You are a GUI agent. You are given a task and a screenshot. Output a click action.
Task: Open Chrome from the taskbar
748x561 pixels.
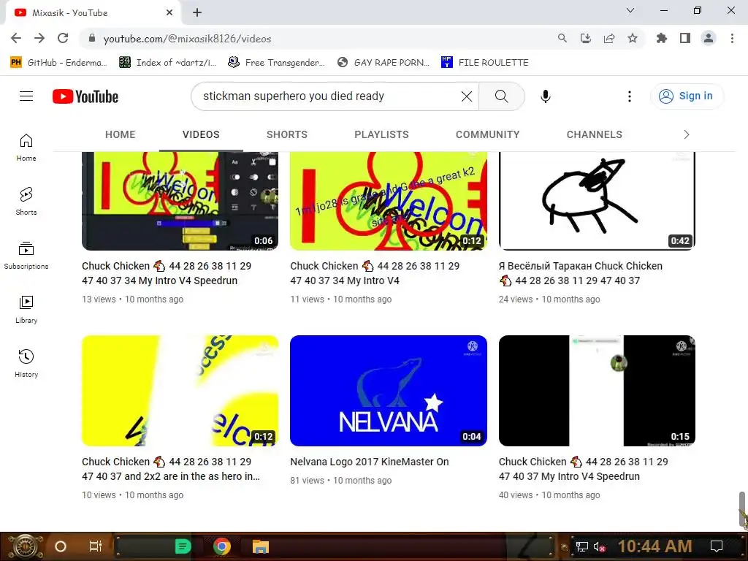click(222, 546)
